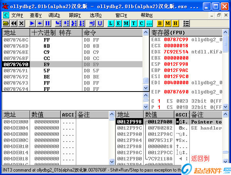Open the Log window via L icon

click(110, 23)
